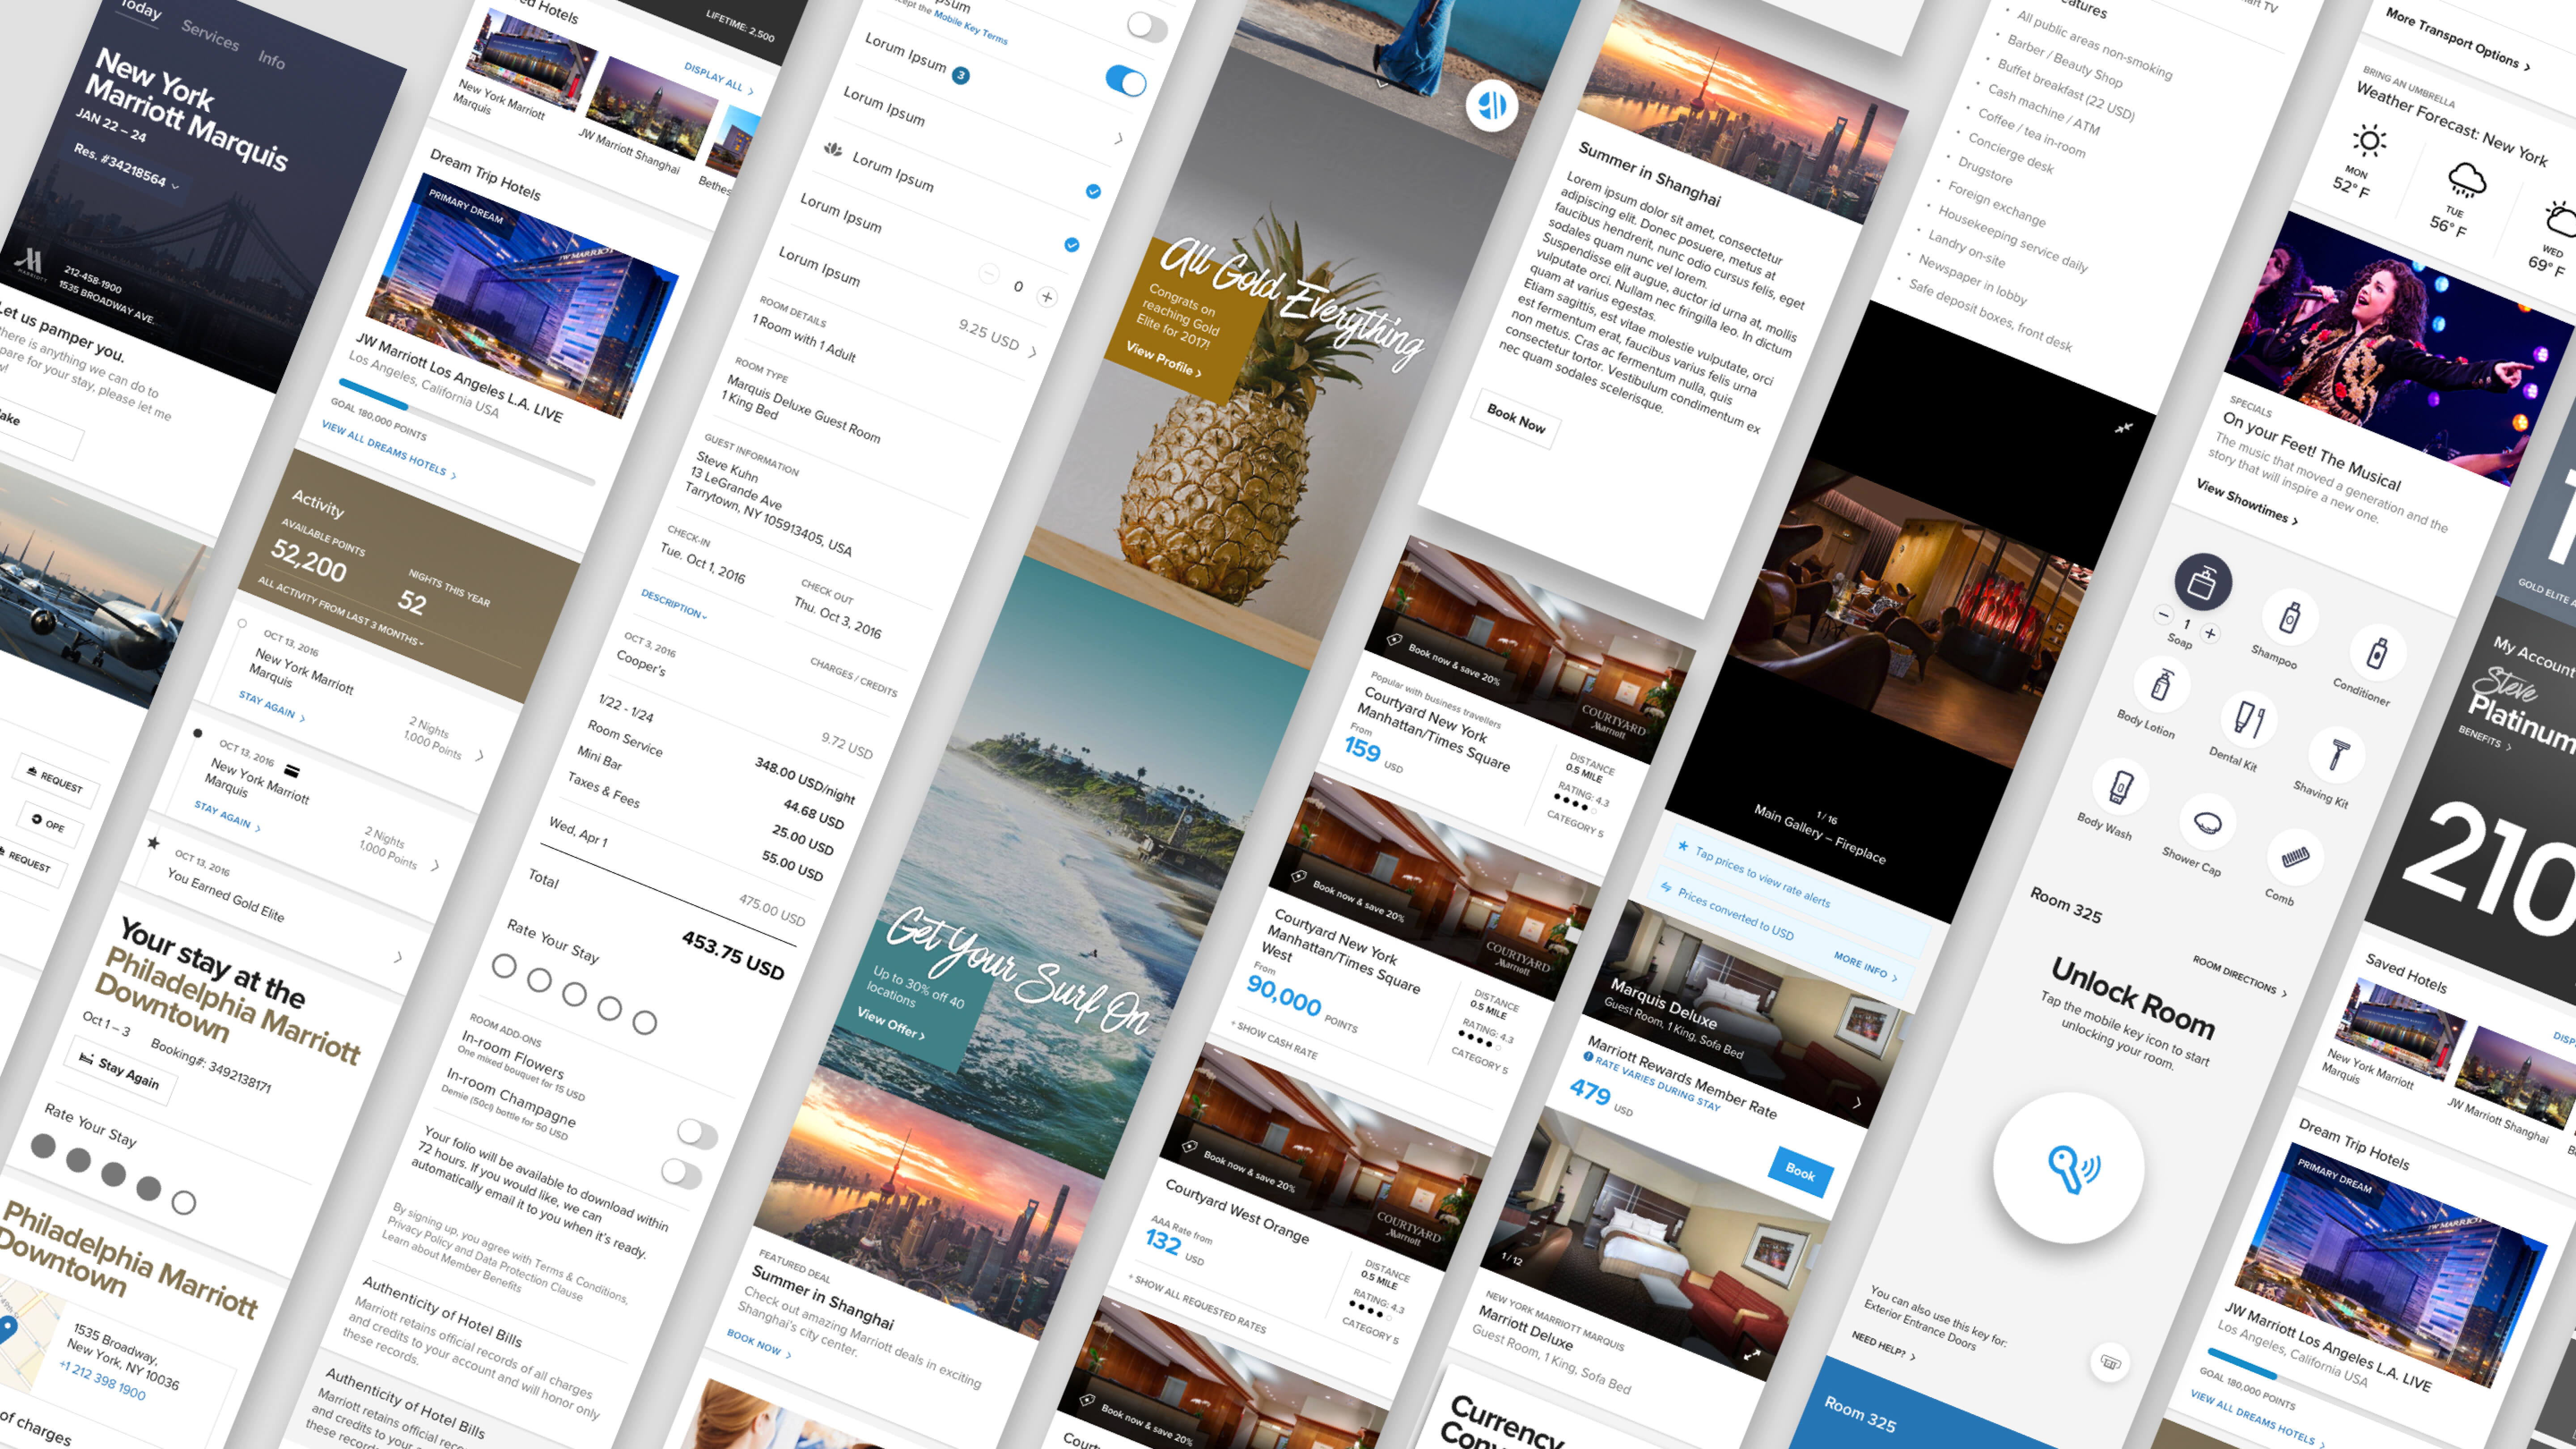Expand the Marriott Deluxe room photo fullscreen
The image size is (2576, 1449).
click(1752, 1355)
